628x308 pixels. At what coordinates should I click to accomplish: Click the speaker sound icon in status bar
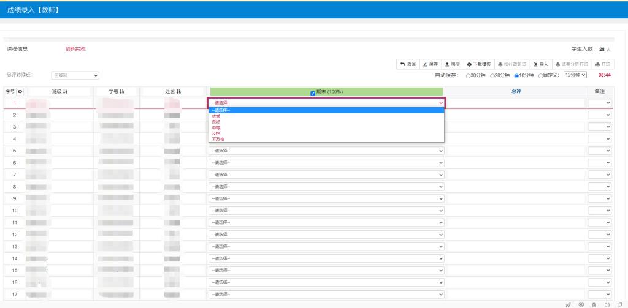[x=607, y=304]
